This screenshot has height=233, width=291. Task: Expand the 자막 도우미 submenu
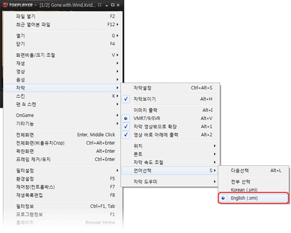(170, 182)
